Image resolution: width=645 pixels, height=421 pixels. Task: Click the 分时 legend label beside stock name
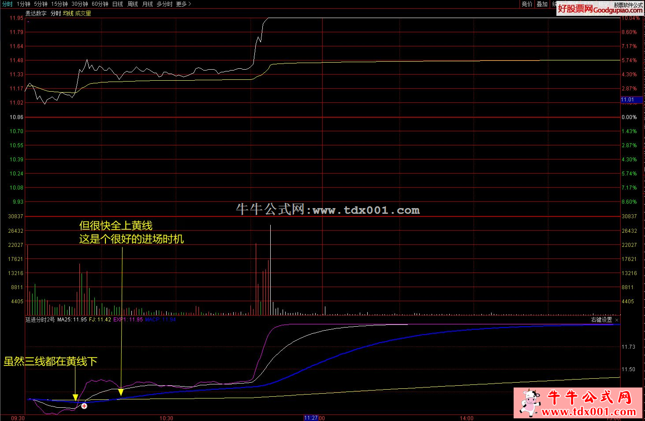(56, 14)
